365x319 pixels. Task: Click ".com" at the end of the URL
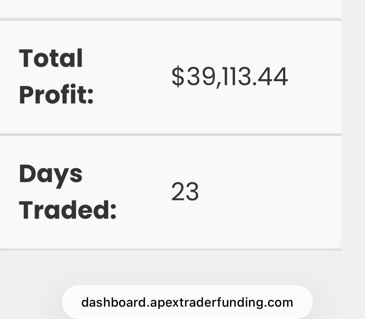click(x=282, y=302)
